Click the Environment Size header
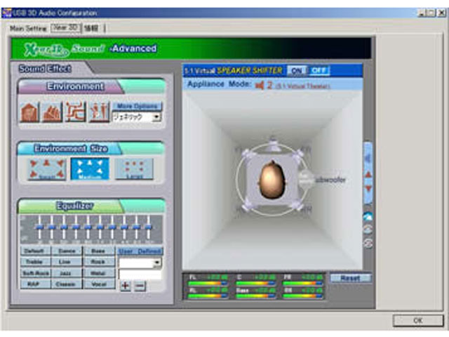Screen dimensions: 449x337 (x=71, y=148)
